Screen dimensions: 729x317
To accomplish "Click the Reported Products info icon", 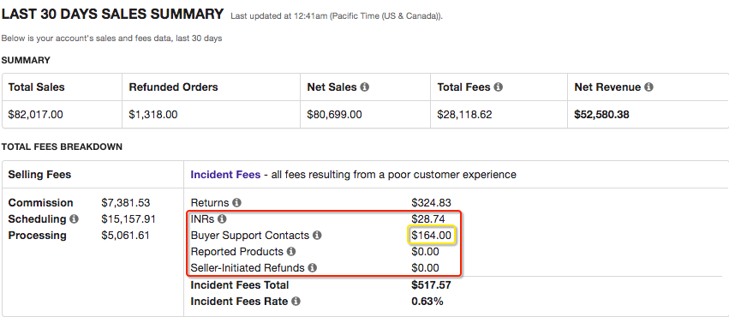I will pyautogui.click(x=290, y=252).
